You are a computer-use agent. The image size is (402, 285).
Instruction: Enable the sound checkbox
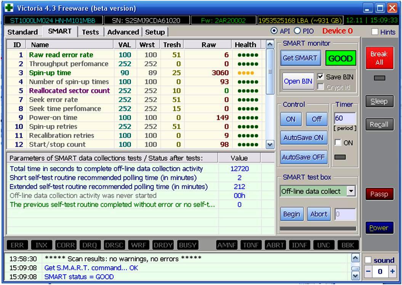(x=368, y=260)
